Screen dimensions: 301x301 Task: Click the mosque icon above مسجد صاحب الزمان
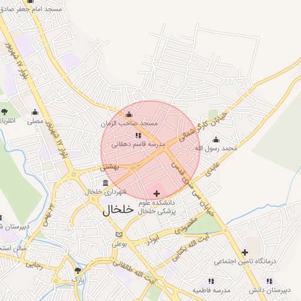click(x=129, y=114)
